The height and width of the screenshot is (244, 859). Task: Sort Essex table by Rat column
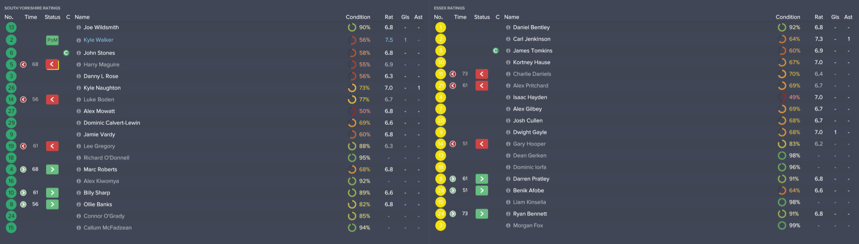coord(818,17)
